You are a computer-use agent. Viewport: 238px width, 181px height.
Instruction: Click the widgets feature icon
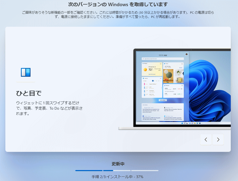pyautogui.click(x=26, y=72)
